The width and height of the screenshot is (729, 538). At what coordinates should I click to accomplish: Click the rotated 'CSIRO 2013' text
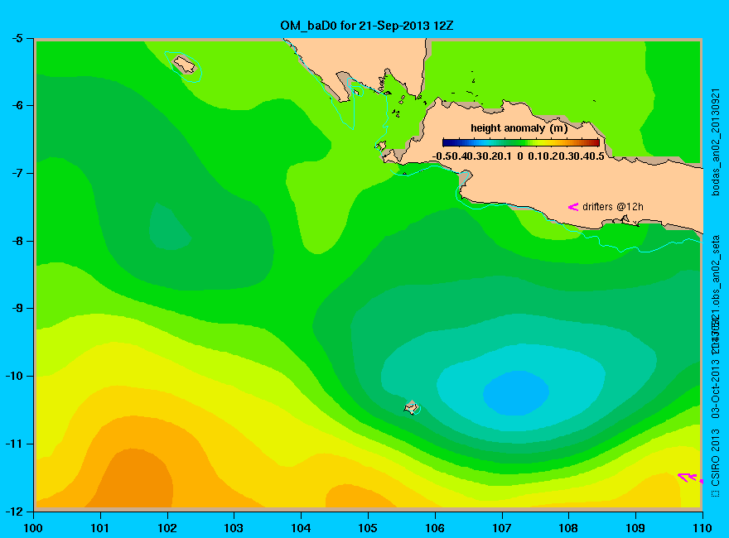click(x=716, y=458)
